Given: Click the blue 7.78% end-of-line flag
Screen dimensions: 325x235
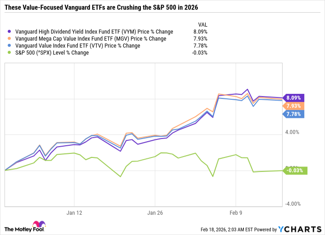Looking at the screenshot, I should [293, 114].
